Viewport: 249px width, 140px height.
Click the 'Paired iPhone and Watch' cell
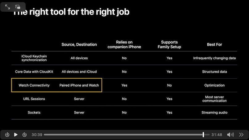[x=79, y=85]
